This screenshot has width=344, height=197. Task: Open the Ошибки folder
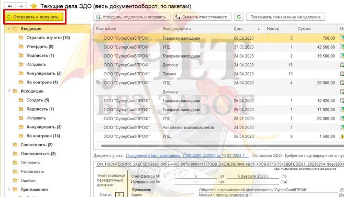[x=28, y=181]
